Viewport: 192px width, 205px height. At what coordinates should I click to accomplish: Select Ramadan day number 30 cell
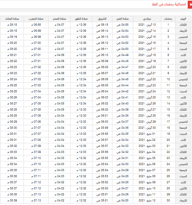click(x=168, y=201)
